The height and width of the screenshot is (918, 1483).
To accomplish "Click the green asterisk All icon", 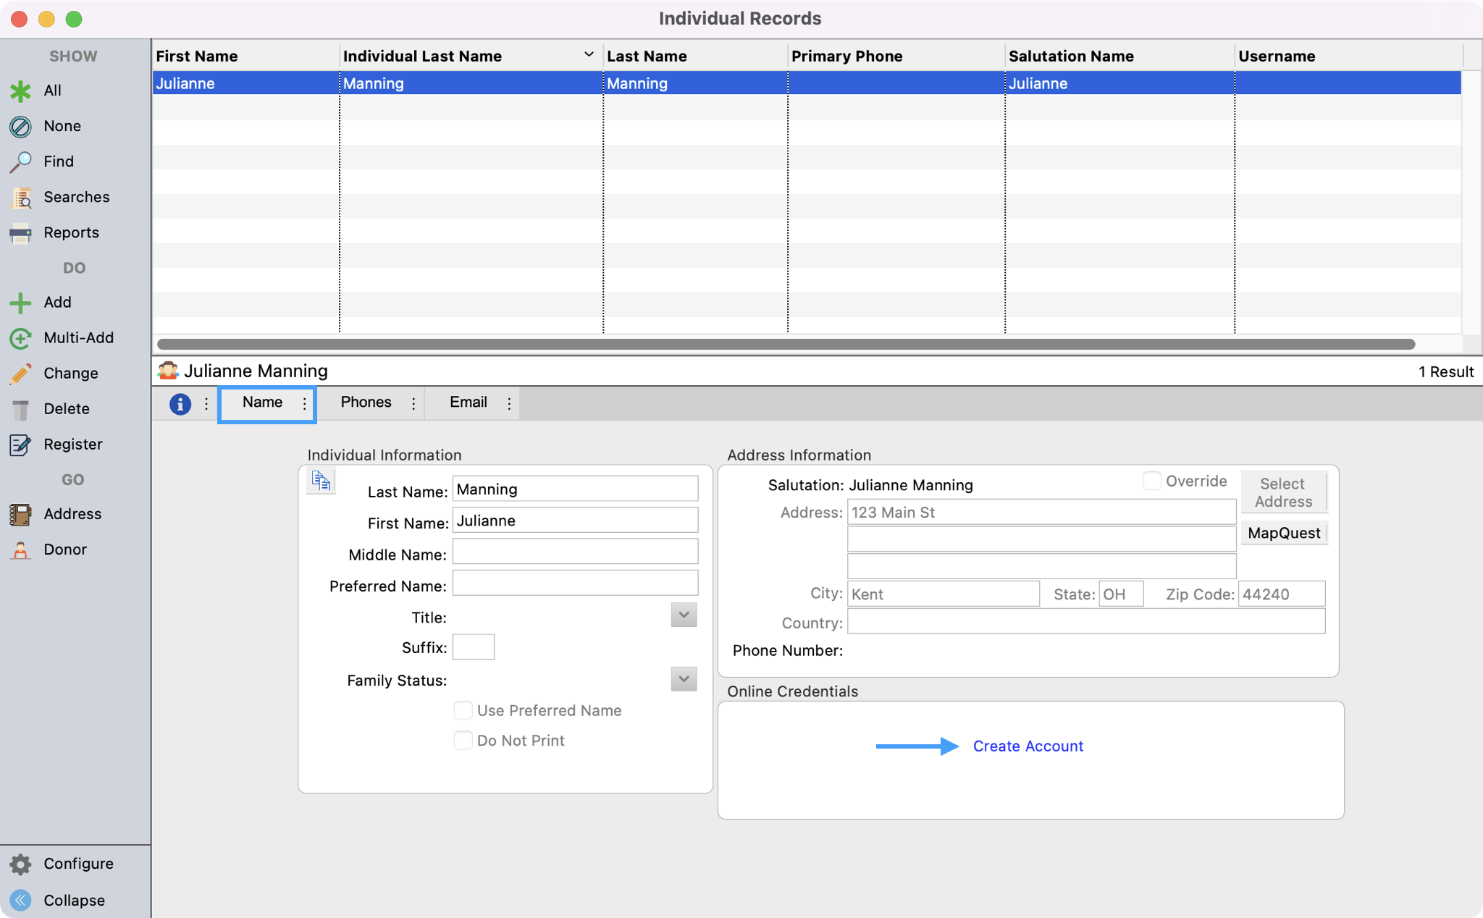I will [x=20, y=90].
